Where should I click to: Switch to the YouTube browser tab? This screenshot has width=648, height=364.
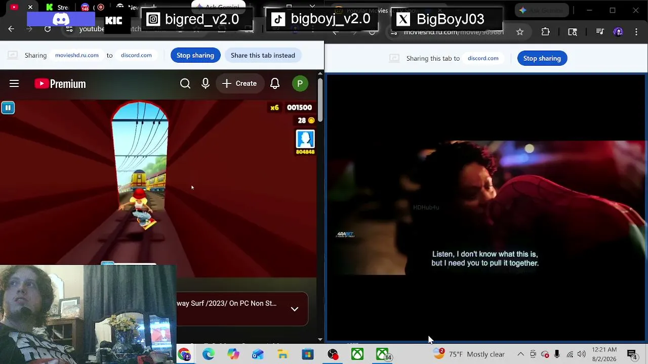[x=14, y=7]
